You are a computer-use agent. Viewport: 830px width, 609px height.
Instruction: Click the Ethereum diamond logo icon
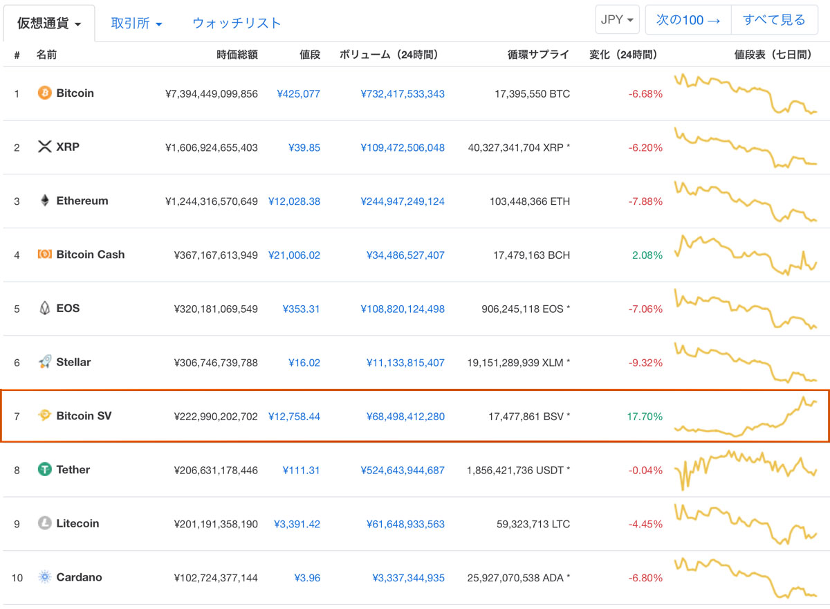point(45,201)
